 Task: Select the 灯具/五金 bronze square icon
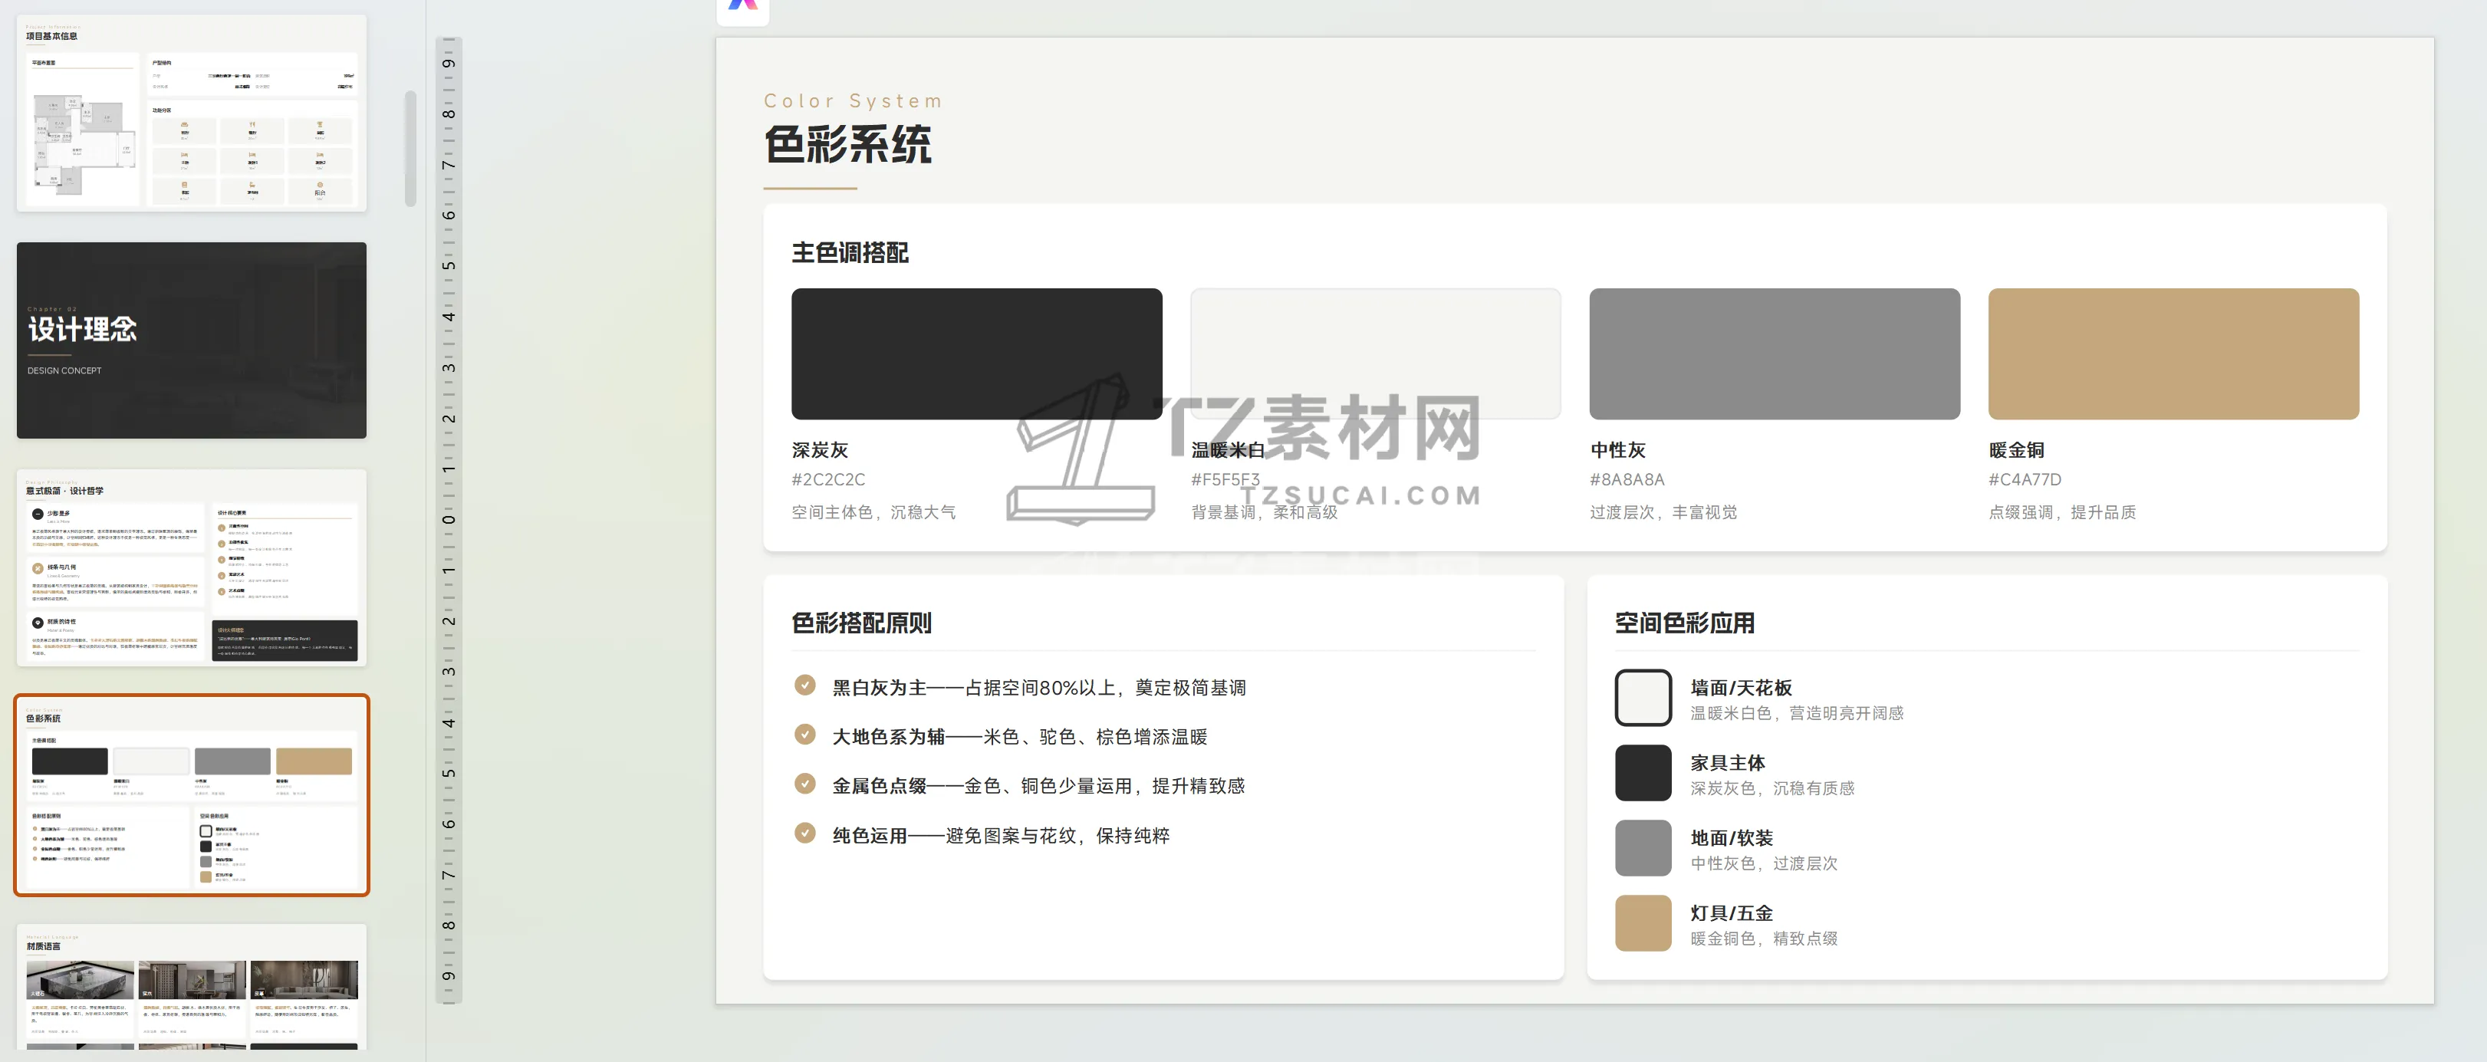(x=1642, y=923)
